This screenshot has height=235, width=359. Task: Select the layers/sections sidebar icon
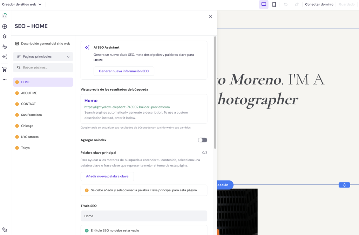[5, 36]
